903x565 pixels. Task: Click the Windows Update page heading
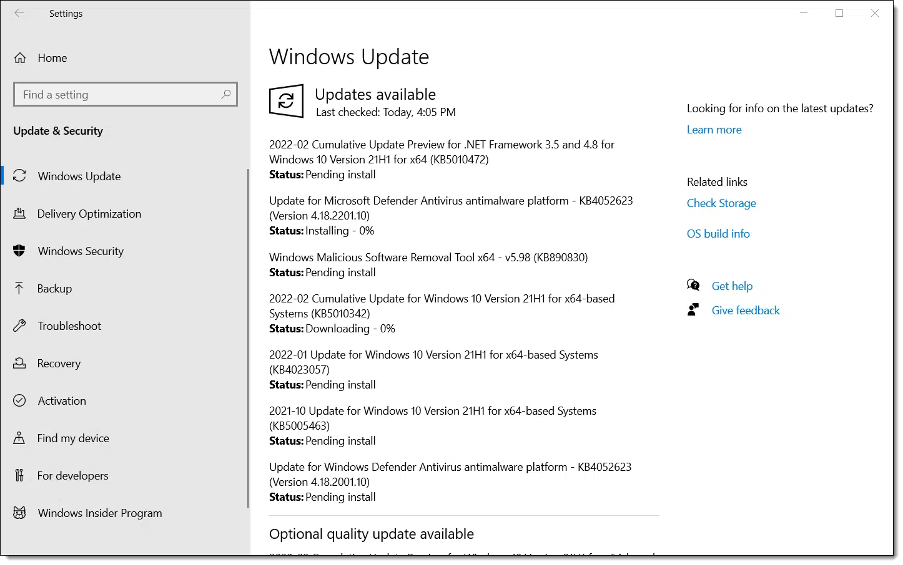349,57
